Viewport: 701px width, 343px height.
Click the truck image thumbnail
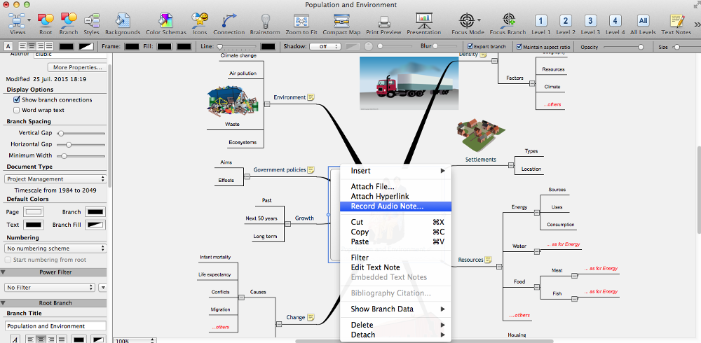click(409, 83)
